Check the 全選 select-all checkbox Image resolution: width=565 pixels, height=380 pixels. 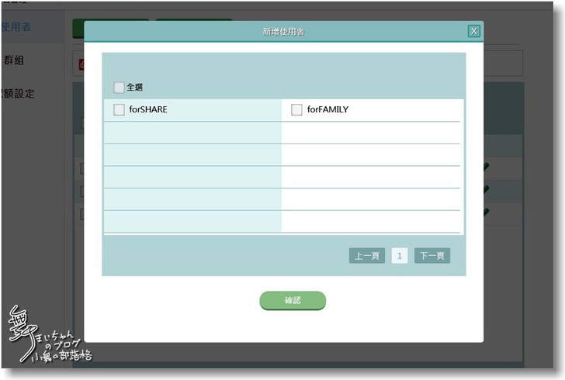[x=119, y=87]
